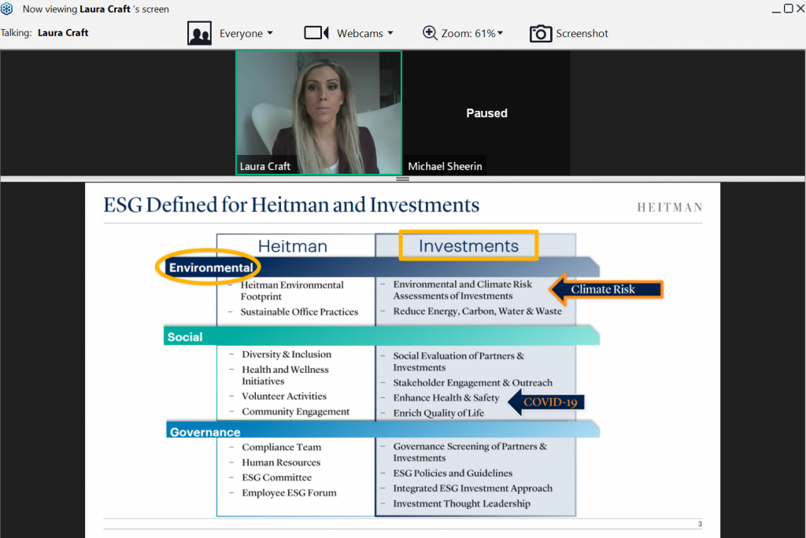Click "ESG Policies and Guidelines" bullet
Viewport: 806px width, 538px height.
453,474
